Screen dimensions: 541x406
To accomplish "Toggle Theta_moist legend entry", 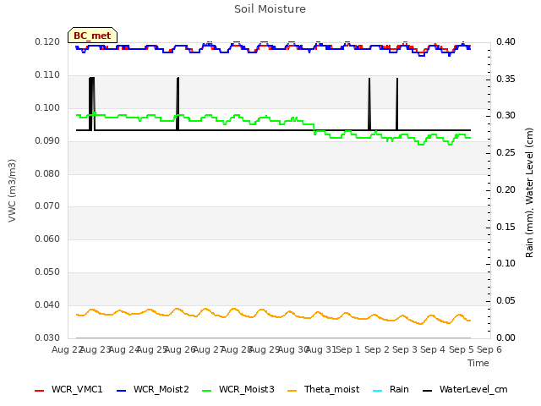I will click(x=323, y=389).
